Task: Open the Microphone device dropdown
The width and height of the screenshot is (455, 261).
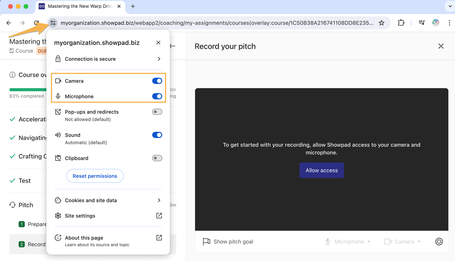Action: pyautogui.click(x=348, y=241)
